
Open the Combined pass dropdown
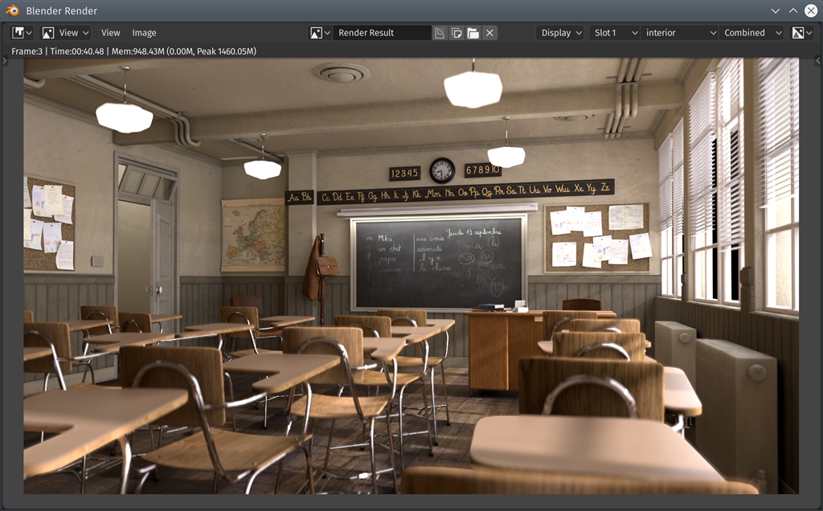pyautogui.click(x=751, y=32)
